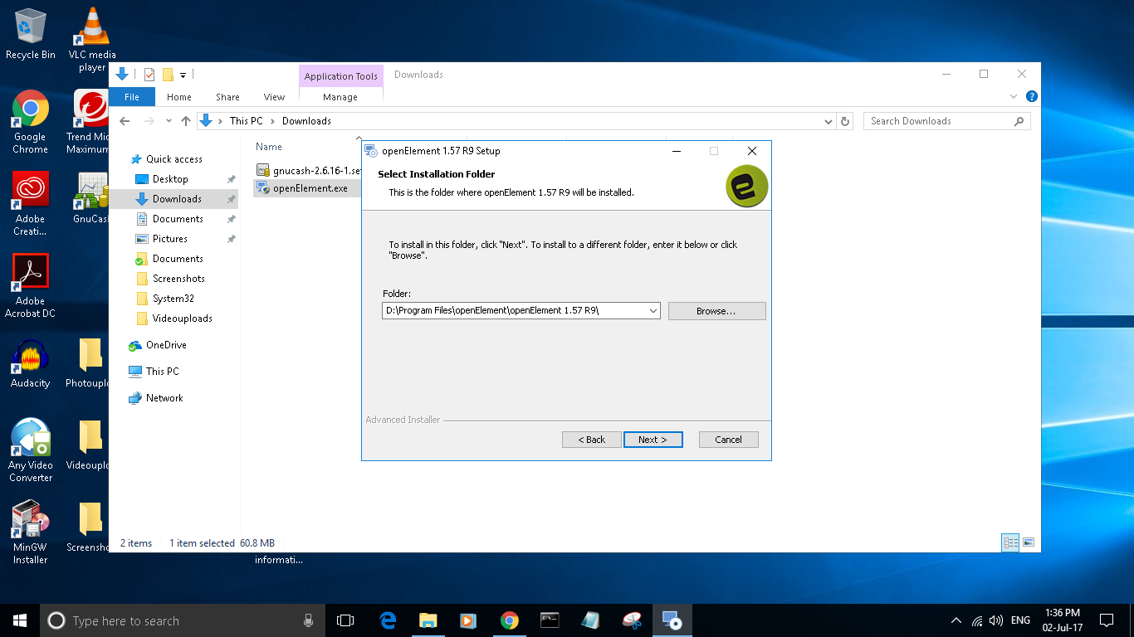The width and height of the screenshot is (1134, 637).
Task: Launch Audacity from the desktop
Action: click(x=31, y=363)
